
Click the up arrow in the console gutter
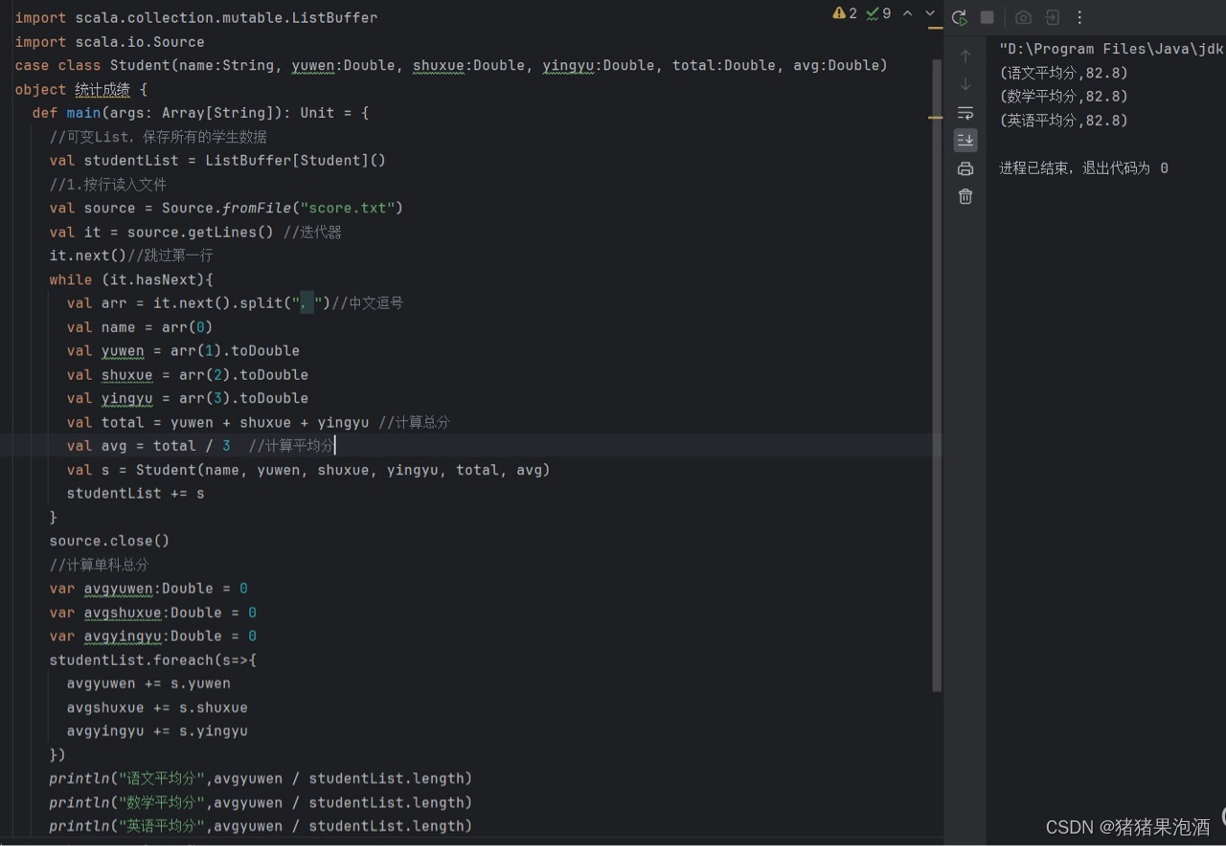965,56
